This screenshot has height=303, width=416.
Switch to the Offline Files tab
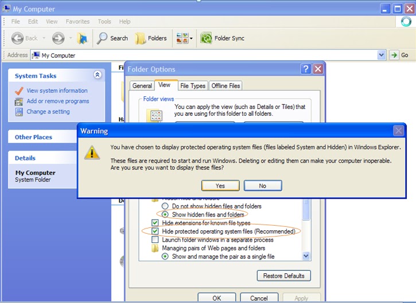tap(226, 86)
